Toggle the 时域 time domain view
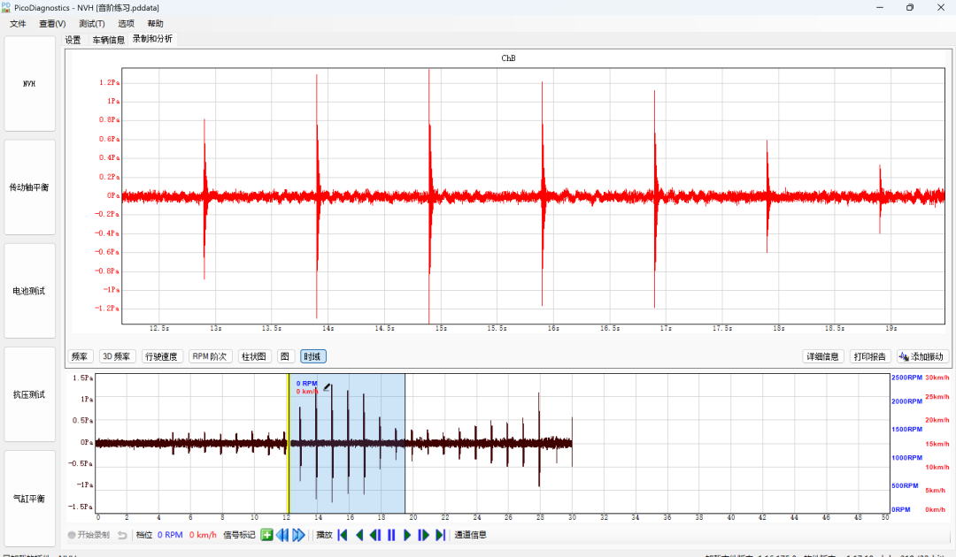This screenshot has height=557, width=956. click(312, 356)
